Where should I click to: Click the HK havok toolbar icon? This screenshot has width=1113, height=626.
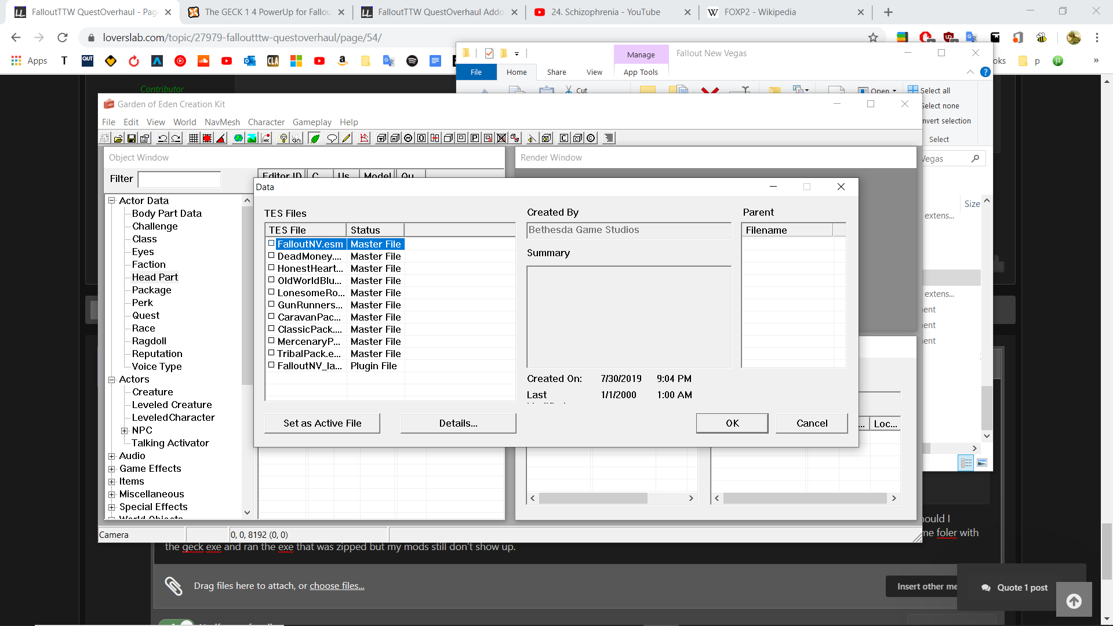[x=265, y=138]
